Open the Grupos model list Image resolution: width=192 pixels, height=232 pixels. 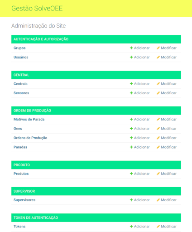(19, 48)
